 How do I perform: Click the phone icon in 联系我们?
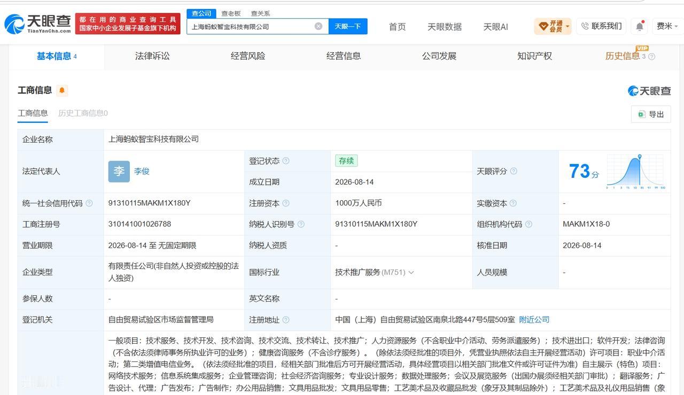585,26
